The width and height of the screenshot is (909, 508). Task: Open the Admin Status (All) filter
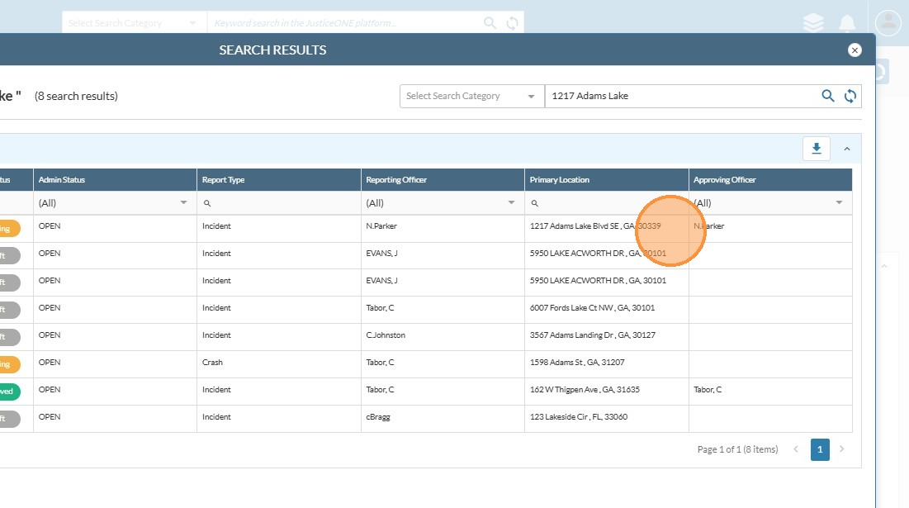tap(114, 203)
